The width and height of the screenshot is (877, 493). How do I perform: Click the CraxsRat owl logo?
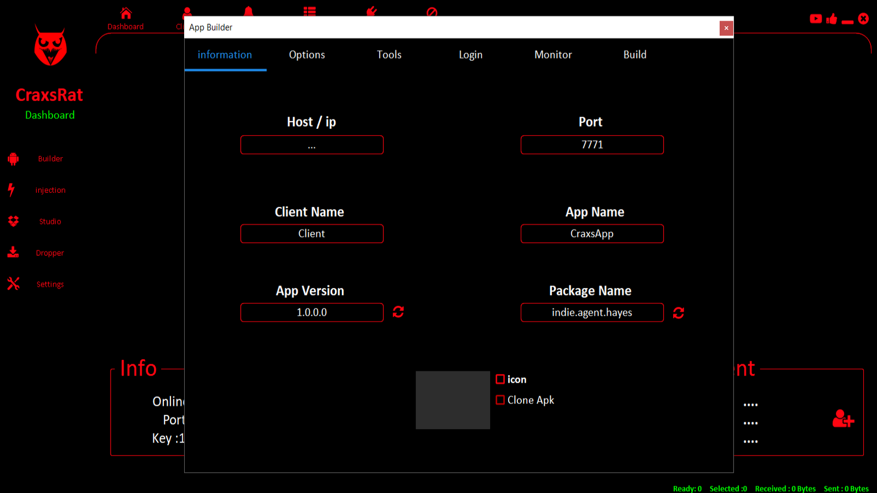(x=50, y=45)
